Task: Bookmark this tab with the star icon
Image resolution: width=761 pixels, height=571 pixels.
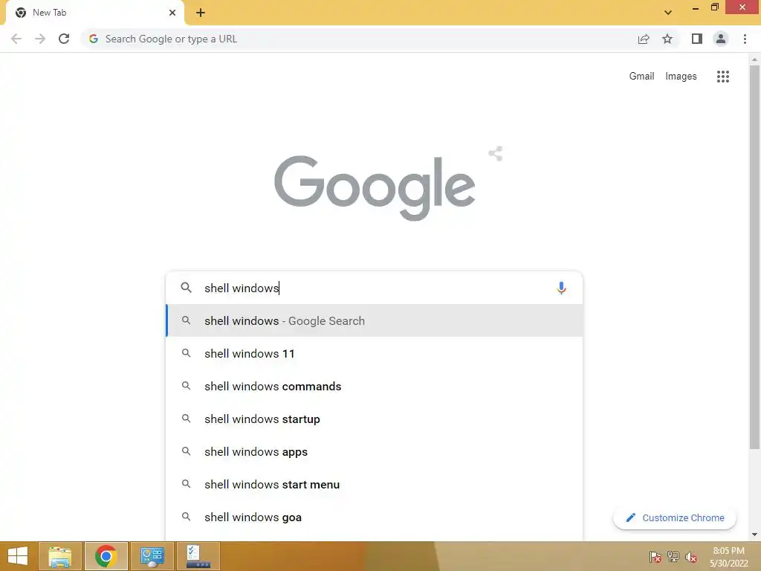Action: point(667,39)
